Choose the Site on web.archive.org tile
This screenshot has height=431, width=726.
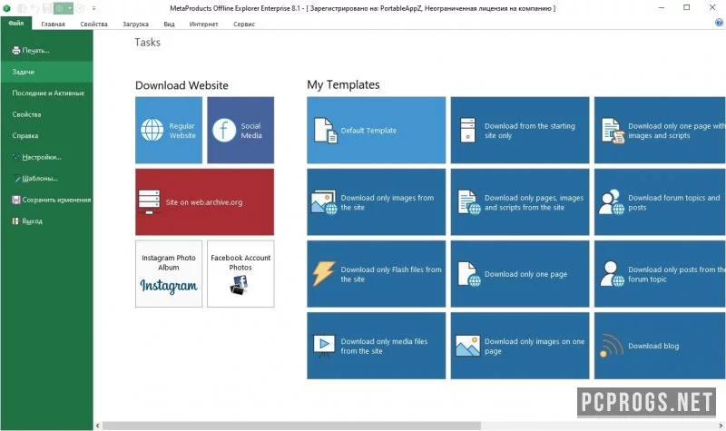point(205,201)
